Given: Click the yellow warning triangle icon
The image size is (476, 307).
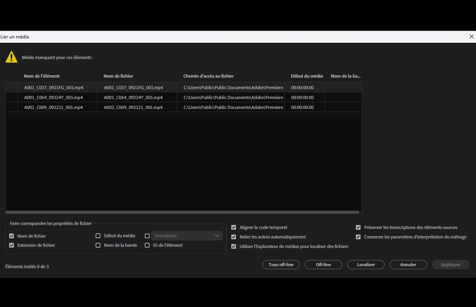Looking at the screenshot, I should 12,57.
